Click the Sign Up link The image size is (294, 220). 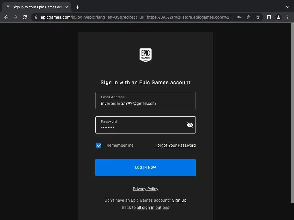point(179,200)
